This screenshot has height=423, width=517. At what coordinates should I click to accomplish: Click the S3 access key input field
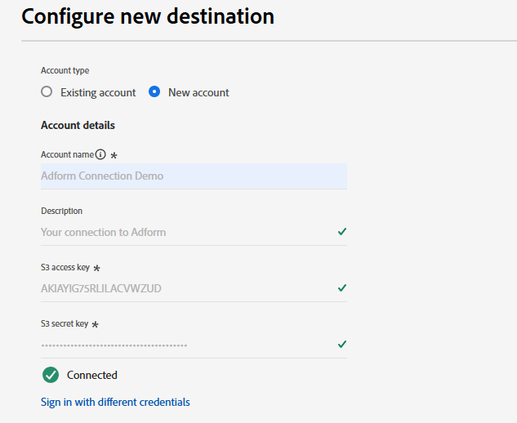coord(185,287)
